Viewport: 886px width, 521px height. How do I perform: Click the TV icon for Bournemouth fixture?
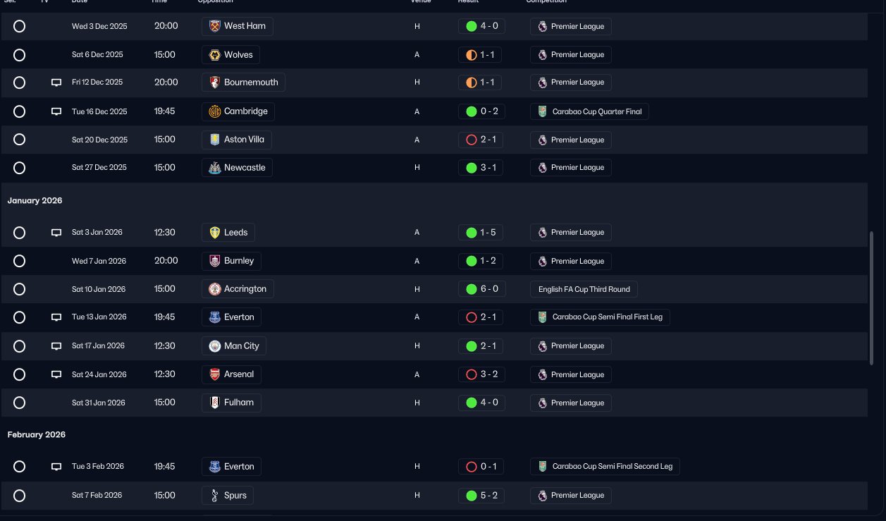(56, 82)
